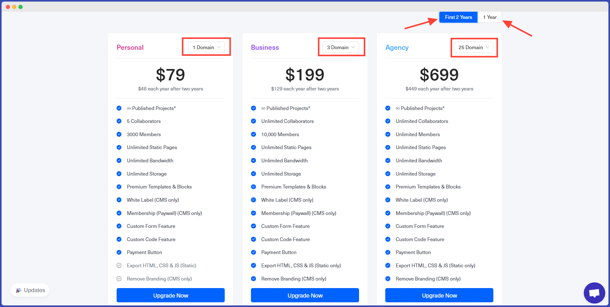
Task: Click the checkmark beside 10,000 Members
Action: point(253,134)
